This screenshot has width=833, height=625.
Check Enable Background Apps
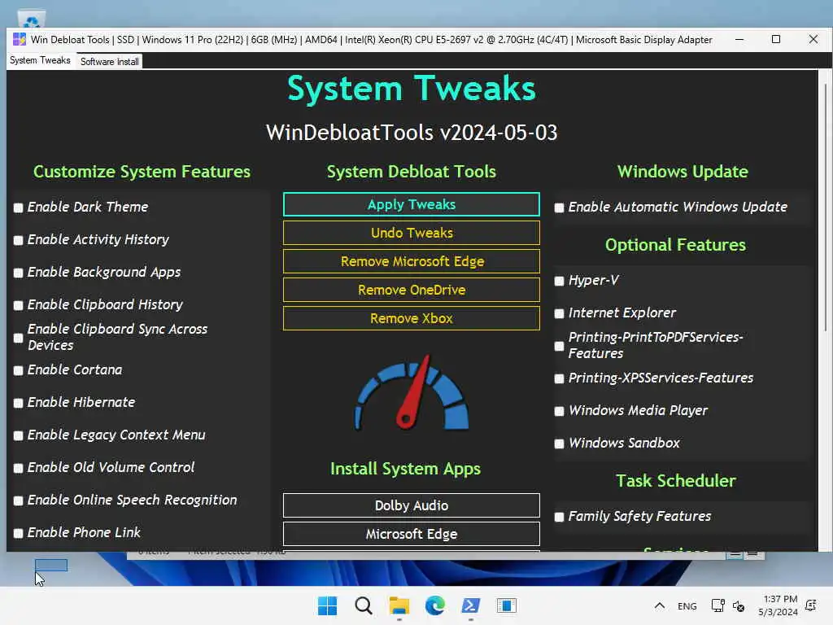coord(18,273)
